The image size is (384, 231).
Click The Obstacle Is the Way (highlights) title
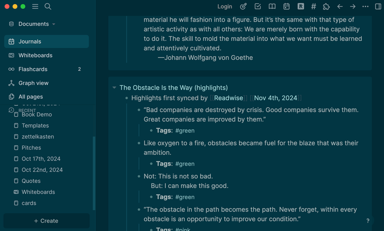pyautogui.click(x=174, y=88)
